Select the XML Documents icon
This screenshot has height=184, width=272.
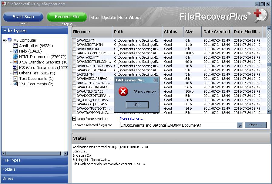click(15, 84)
